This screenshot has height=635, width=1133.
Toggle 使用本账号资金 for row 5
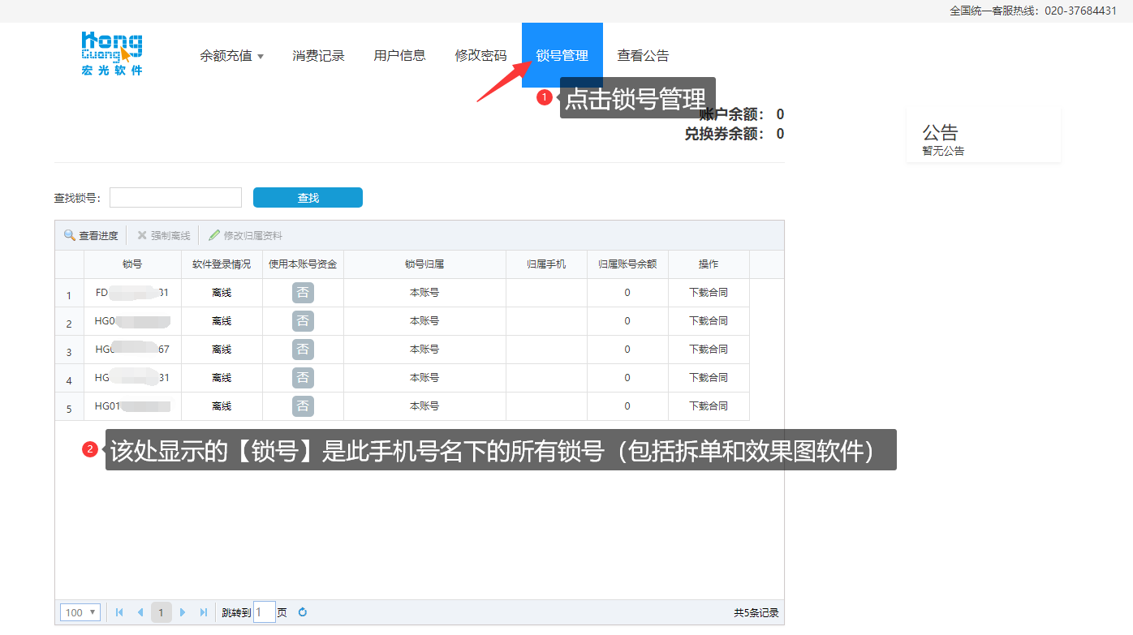pyautogui.click(x=303, y=406)
